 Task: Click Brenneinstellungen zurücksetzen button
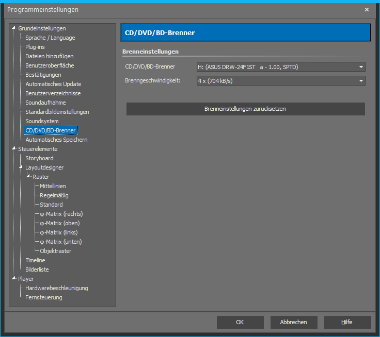tap(245, 109)
